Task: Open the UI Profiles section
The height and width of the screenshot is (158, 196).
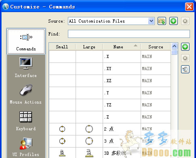Action: point(26,147)
